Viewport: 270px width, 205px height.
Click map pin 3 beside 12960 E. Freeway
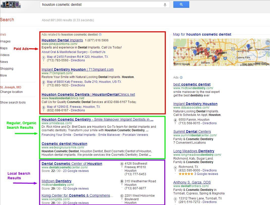pos(44,108)
